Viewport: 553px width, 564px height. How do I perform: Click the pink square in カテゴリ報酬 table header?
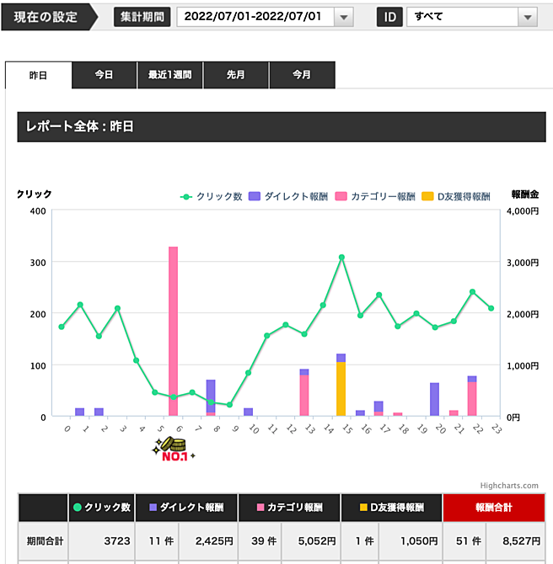[x=260, y=507]
